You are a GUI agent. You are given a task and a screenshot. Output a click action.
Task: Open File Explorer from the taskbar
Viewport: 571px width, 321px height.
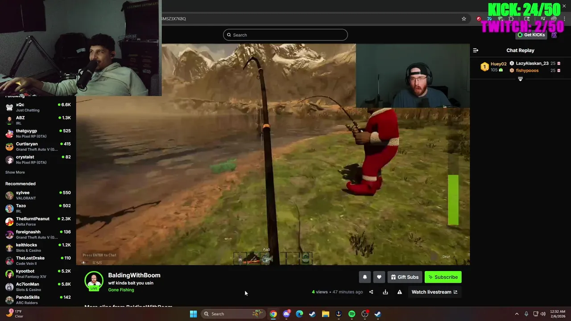326,314
